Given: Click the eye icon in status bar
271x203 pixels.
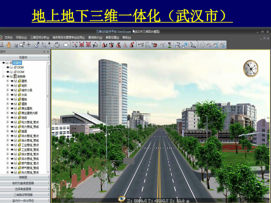Looking at the screenshot, I should (122, 199).
